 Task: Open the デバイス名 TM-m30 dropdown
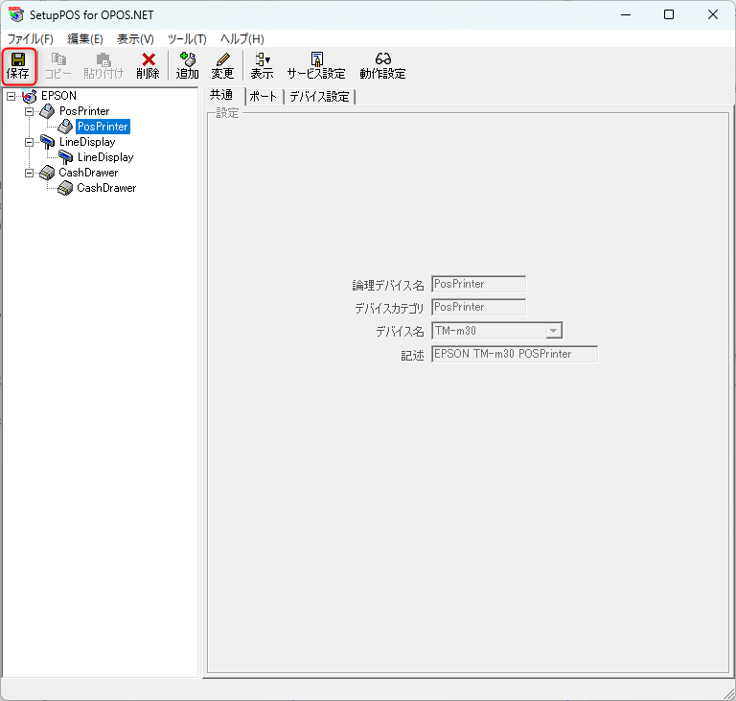pyautogui.click(x=553, y=331)
